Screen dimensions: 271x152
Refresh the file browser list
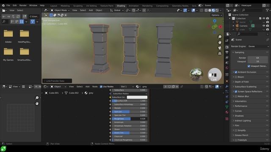[x=18, y=16]
